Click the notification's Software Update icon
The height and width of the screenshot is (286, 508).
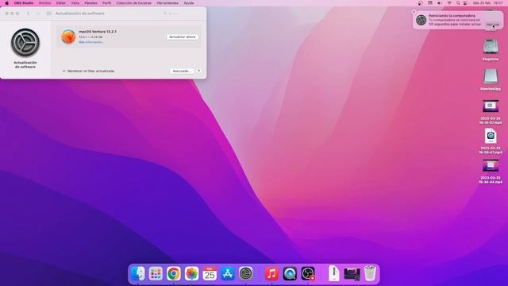tap(421, 20)
